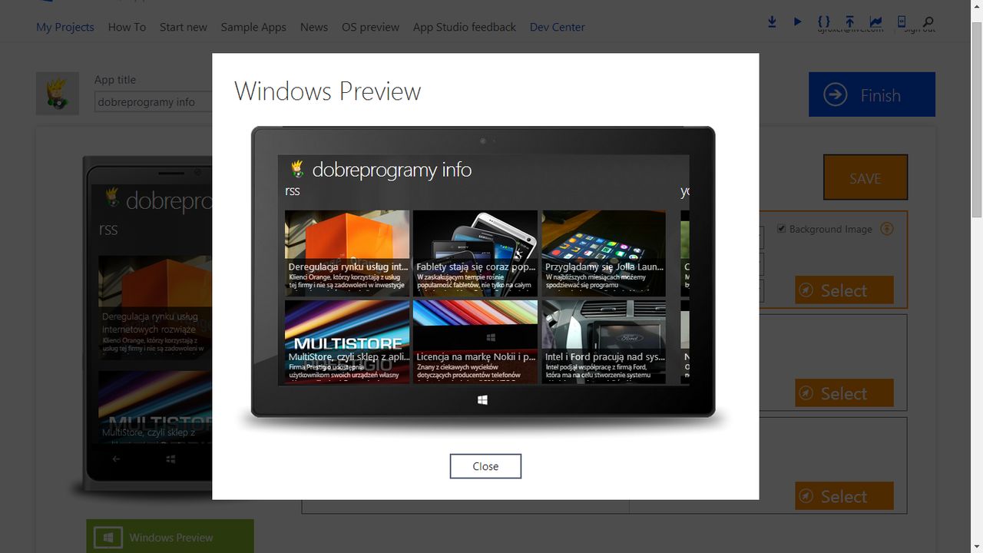Image resolution: width=983 pixels, height=553 pixels.
Task: Toggle the Background Image checkbox
Action: tap(781, 229)
